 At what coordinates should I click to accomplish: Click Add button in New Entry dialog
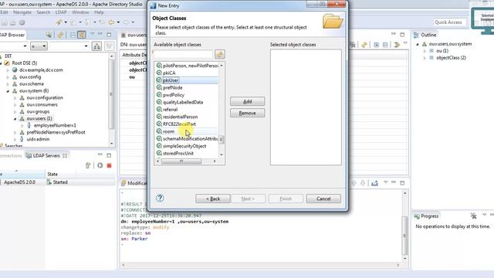(x=247, y=101)
